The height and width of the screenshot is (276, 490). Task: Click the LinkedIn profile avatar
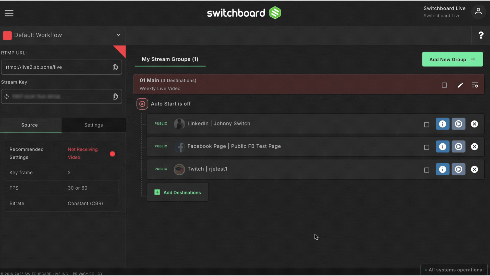coord(179,124)
